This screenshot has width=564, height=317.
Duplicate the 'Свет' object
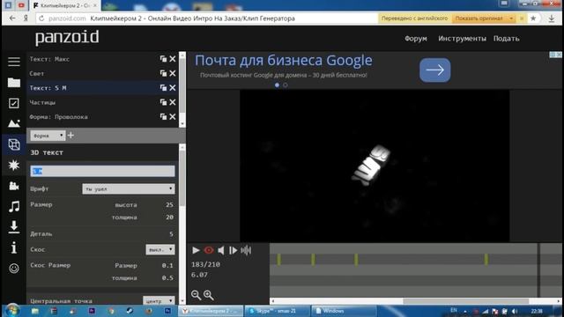[x=163, y=73]
